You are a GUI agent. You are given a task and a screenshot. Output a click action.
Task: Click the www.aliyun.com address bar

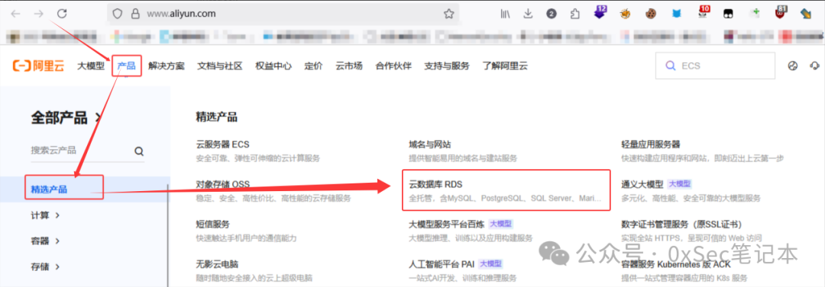[x=283, y=14]
